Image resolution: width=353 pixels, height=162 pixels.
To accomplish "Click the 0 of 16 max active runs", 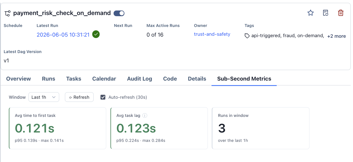I will (x=155, y=35).
